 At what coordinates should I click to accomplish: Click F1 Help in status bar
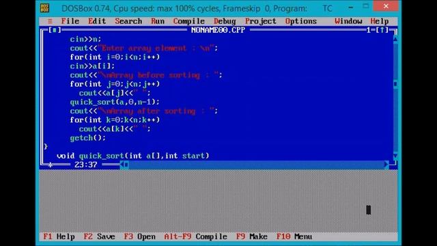(x=59, y=236)
